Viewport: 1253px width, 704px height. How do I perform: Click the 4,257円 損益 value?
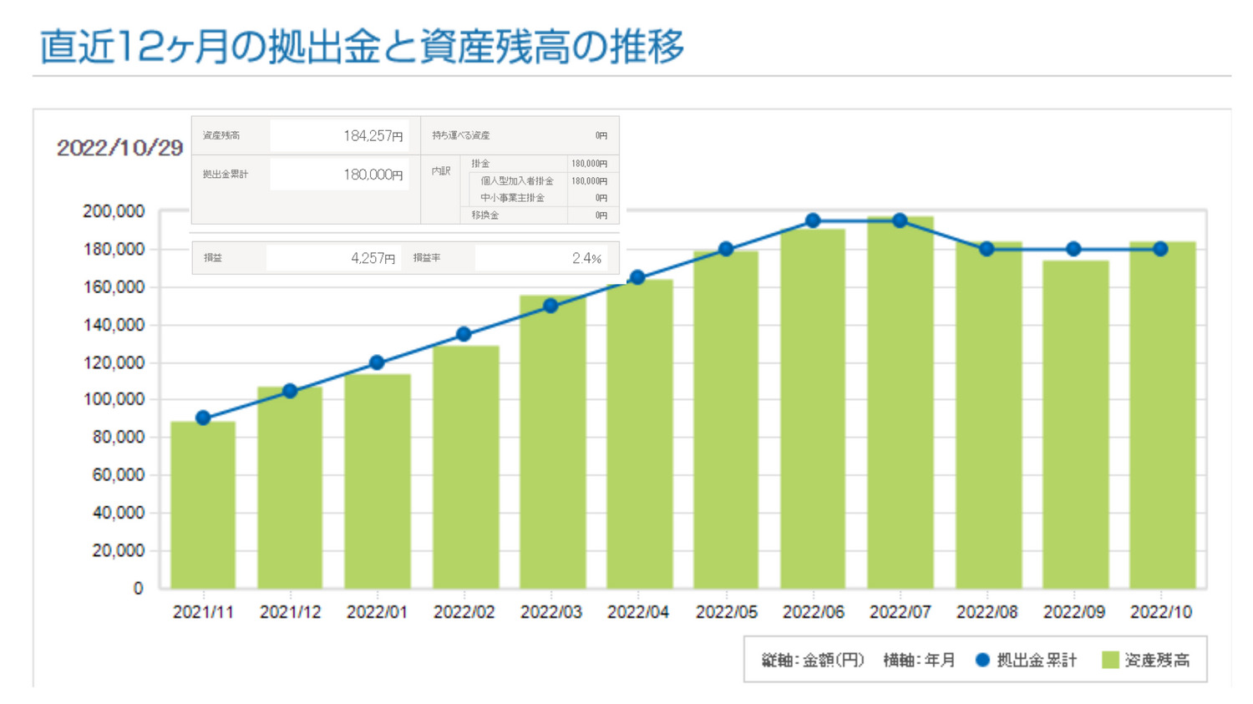[373, 258]
